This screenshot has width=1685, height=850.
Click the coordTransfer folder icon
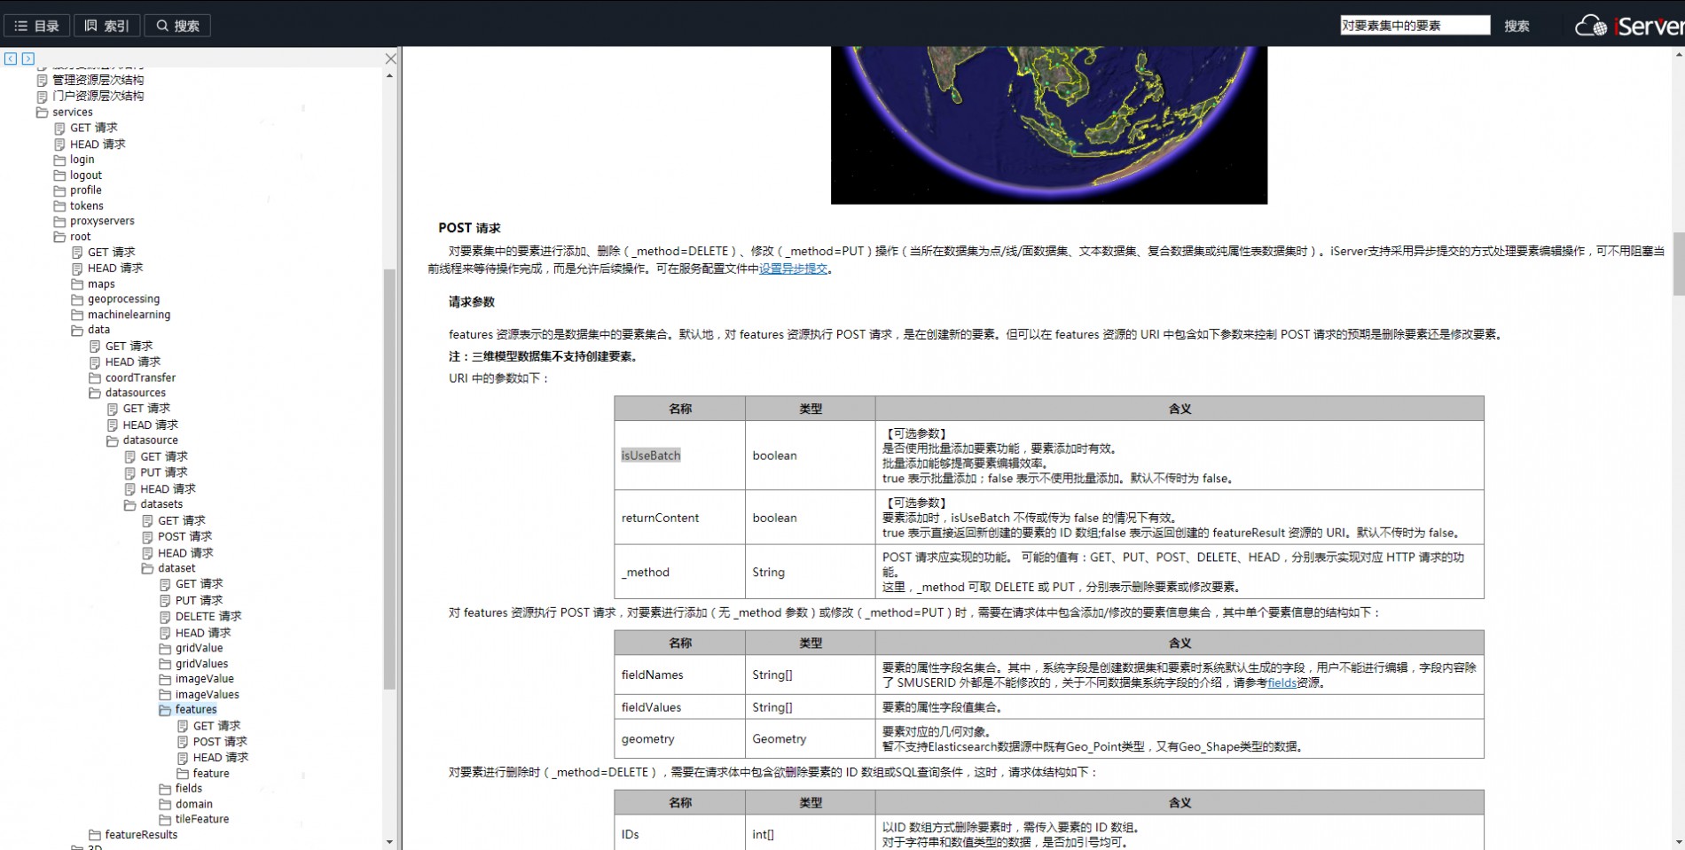coord(95,378)
